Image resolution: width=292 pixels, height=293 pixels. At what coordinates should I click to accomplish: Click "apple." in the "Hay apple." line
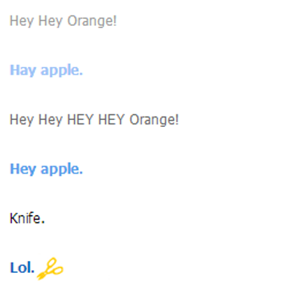tap(61, 70)
